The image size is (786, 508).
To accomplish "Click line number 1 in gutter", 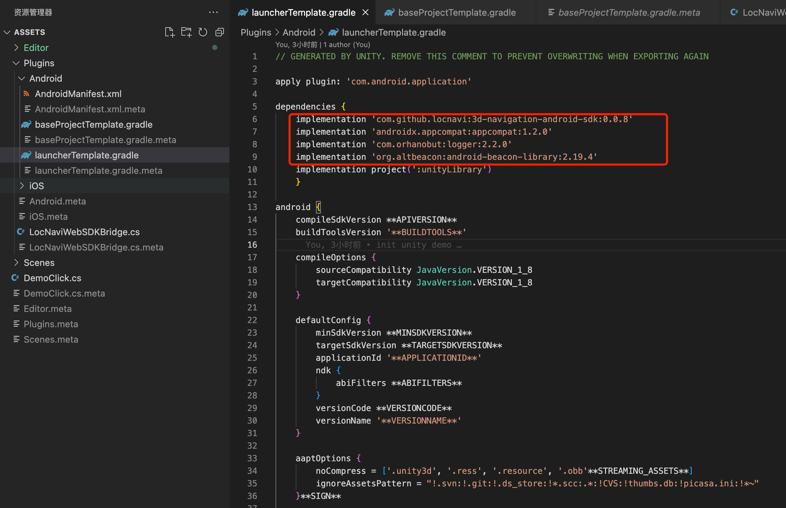I will pos(255,56).
